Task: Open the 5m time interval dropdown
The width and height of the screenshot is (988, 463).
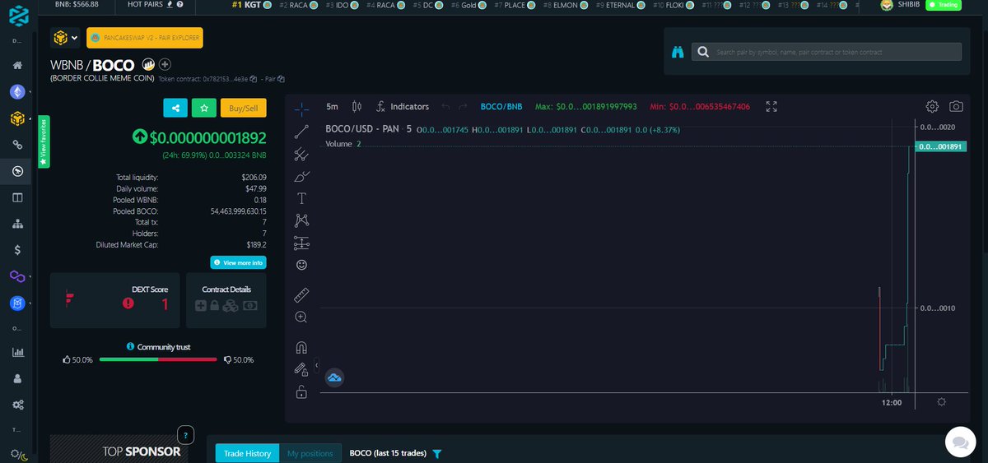Action: pyautogui.click(x=332, y=106)
